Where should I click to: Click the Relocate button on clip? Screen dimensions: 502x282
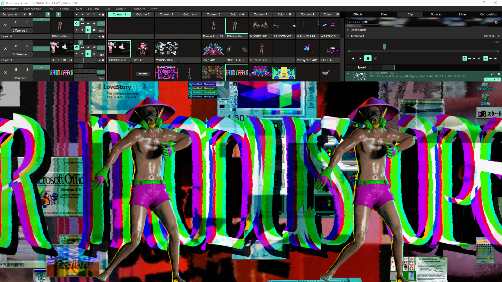pos(142,74)
